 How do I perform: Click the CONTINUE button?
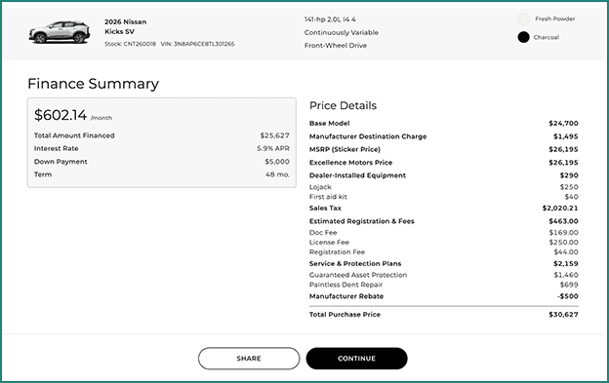(356, 359)
